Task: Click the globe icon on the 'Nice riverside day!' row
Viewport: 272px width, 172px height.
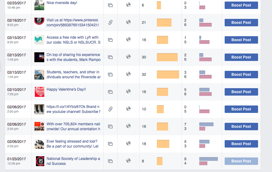Action: [x=128, y=5]
